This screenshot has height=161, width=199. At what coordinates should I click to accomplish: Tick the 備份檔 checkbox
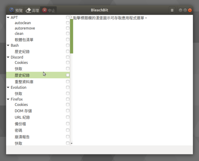coord(68,124)
